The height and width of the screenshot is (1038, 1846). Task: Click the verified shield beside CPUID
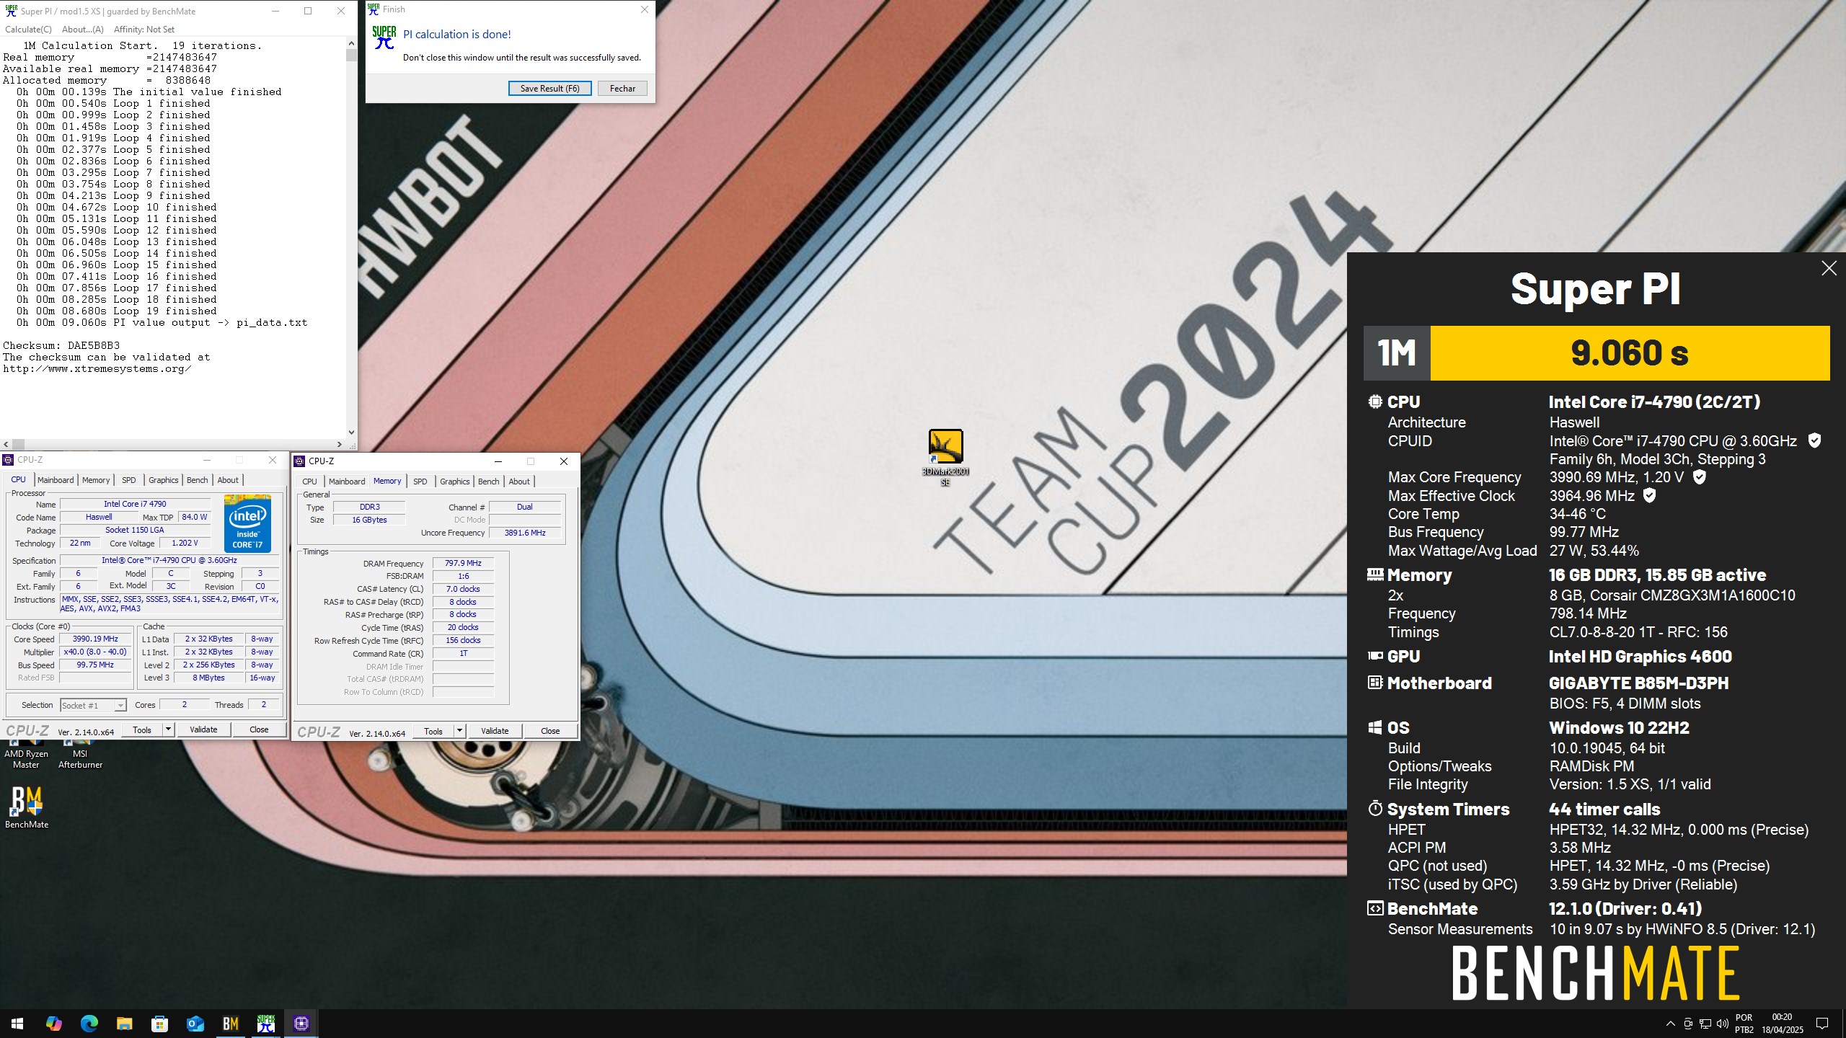point(1815,440)
